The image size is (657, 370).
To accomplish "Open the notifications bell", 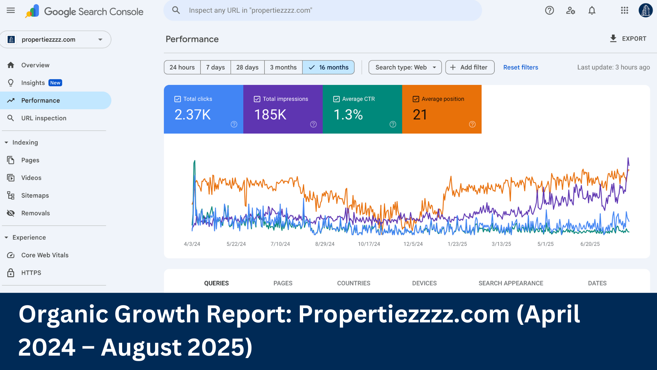I will [592, 10].
